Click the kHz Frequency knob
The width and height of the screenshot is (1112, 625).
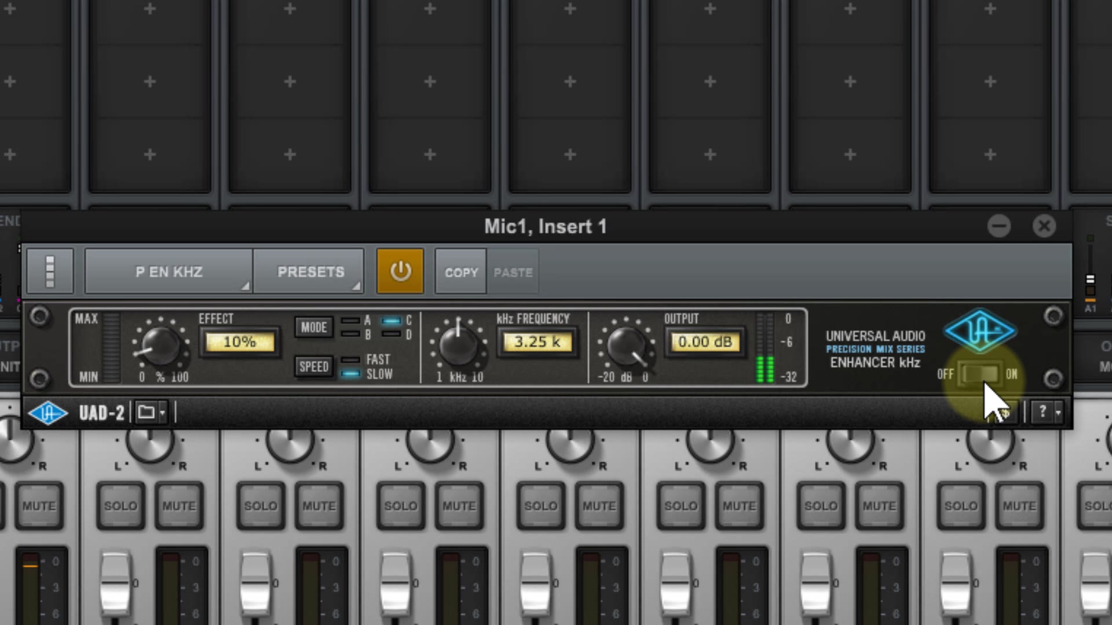(458, 345)
